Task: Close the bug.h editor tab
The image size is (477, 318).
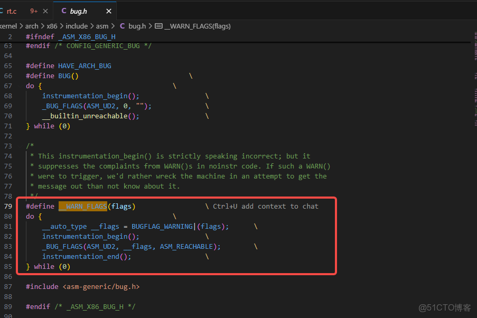Action: click(108, 11)
